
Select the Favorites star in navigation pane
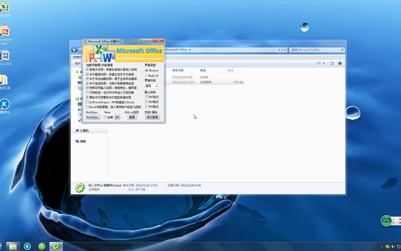77,72
